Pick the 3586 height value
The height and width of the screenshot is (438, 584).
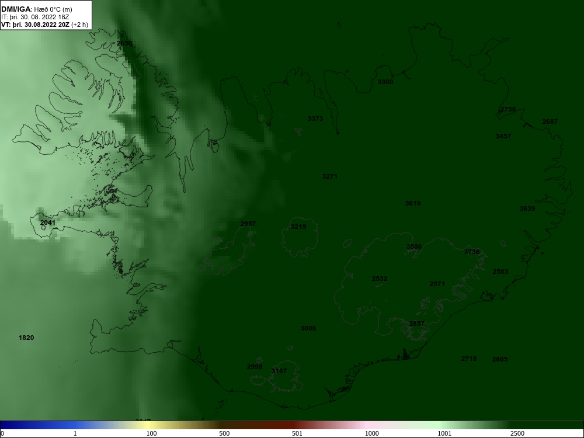click(414, 246)
